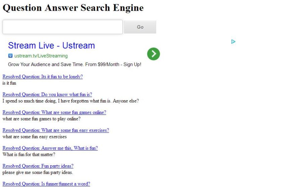Click the Go search button
302x187 pixels.
pyautogui.click(x=140, y=27)
